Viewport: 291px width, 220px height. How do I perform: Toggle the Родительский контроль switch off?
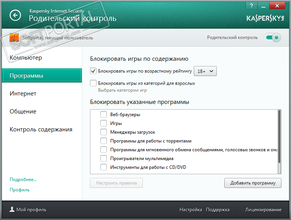pos(273,37)
